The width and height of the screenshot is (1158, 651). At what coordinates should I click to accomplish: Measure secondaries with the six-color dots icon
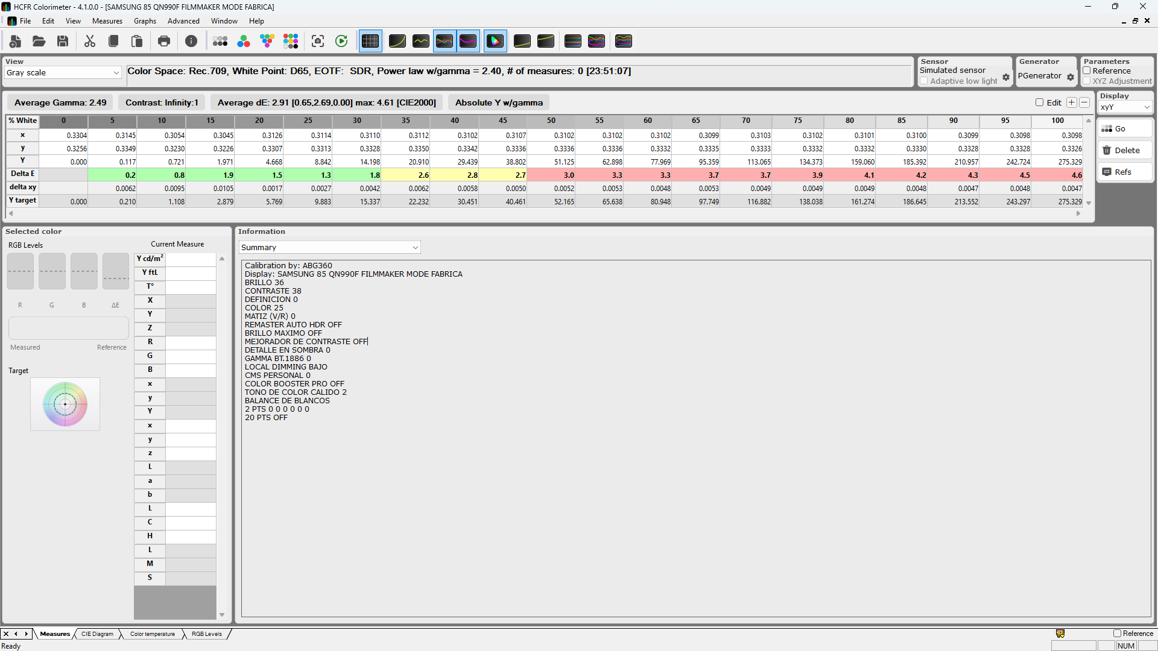(267, 41)
